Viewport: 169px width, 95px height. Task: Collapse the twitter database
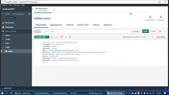3,47
